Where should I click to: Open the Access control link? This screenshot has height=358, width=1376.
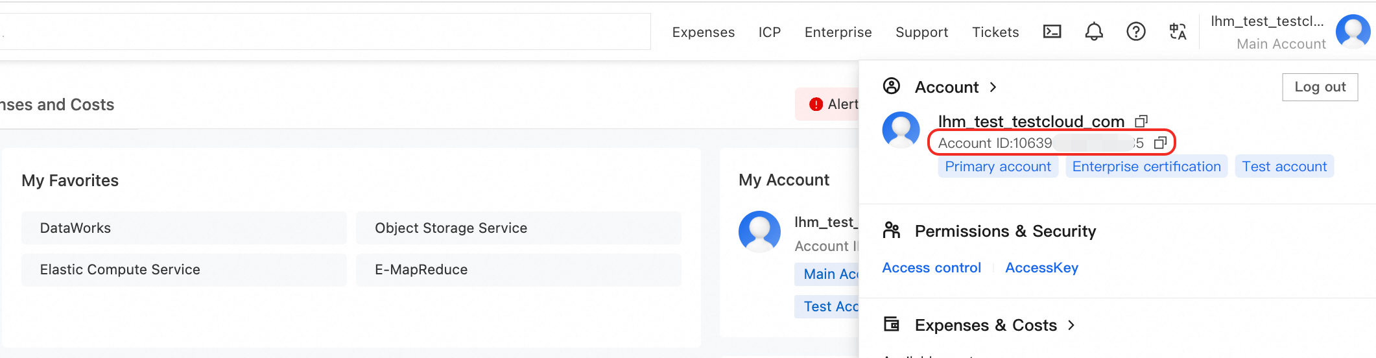[931, 268]
